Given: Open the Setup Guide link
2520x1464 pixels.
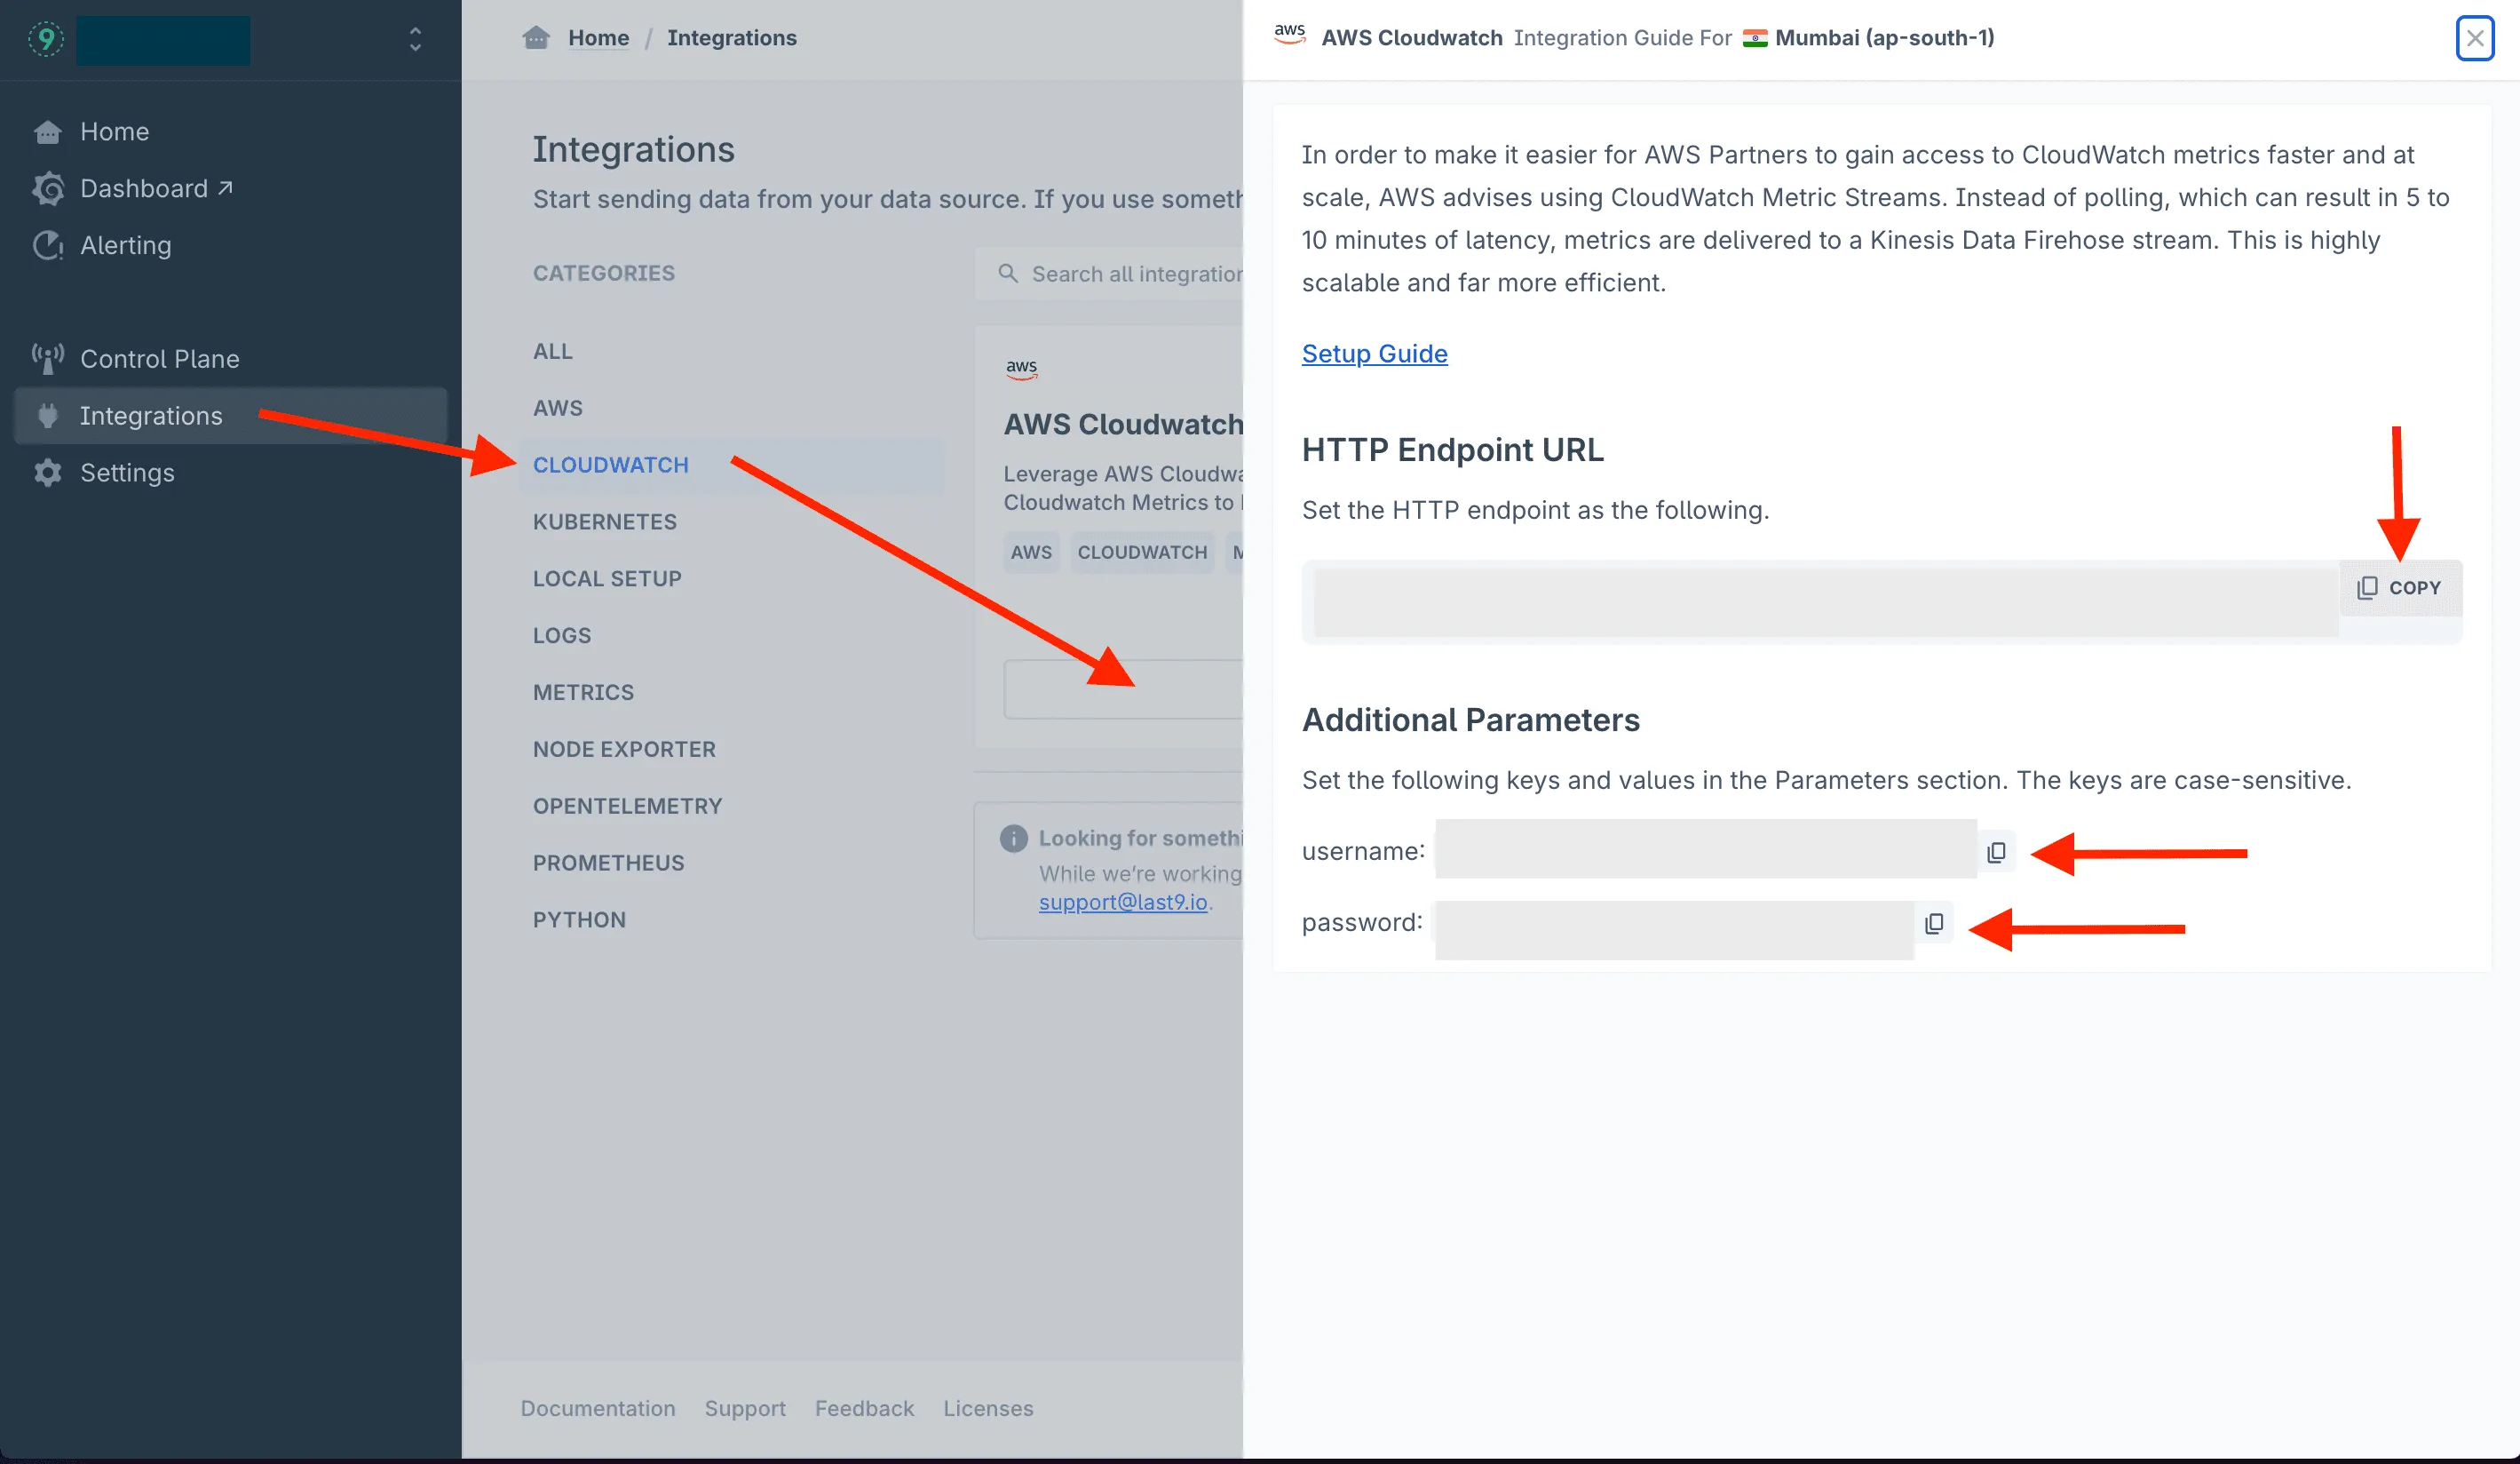Looking at the screenshot, I should tap(1374, 354).
